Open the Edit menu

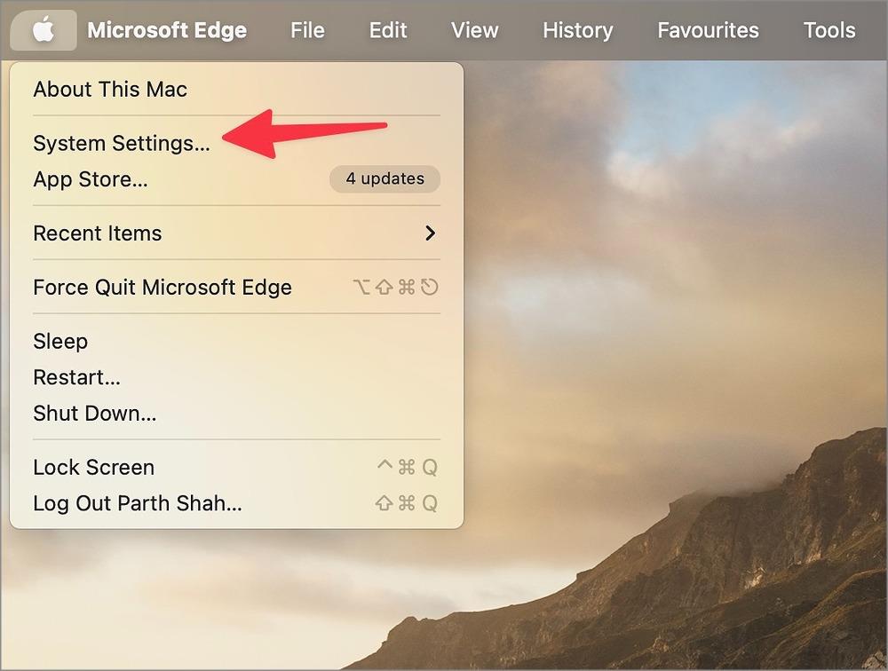(388, 30)
